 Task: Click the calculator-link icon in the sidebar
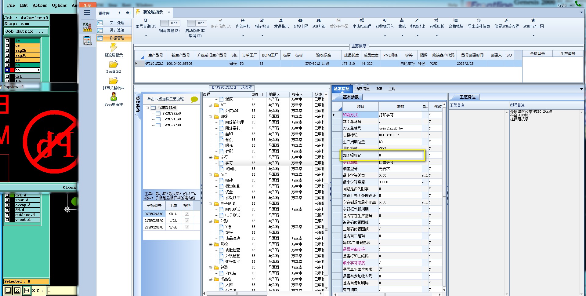[87, 40]
